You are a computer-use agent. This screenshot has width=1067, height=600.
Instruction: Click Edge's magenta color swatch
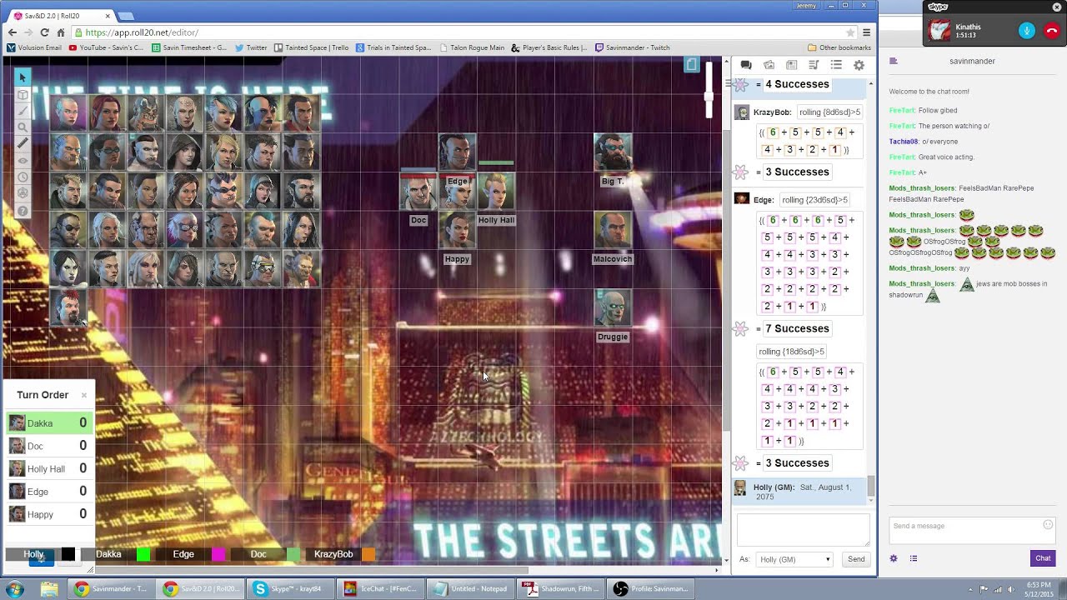coord(218,554)
